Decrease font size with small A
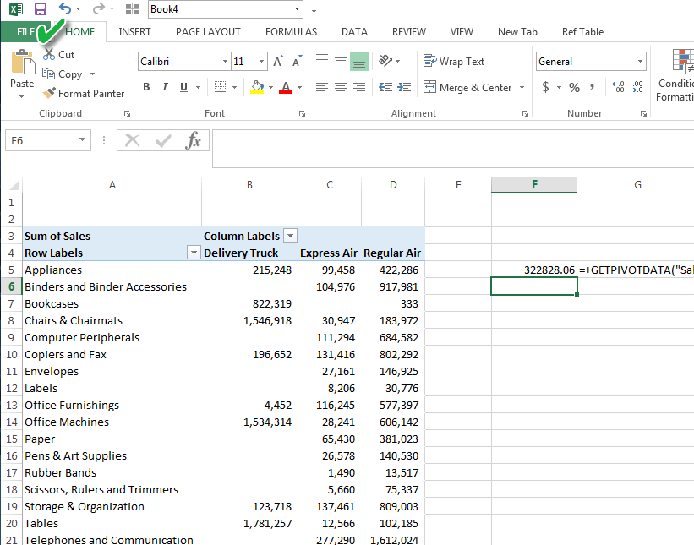Image resolution: width=694 pixels, height=545 pixels. [x=297, y=61]
